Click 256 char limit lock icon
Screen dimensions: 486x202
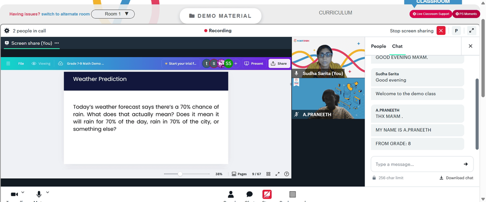(374, 178)
